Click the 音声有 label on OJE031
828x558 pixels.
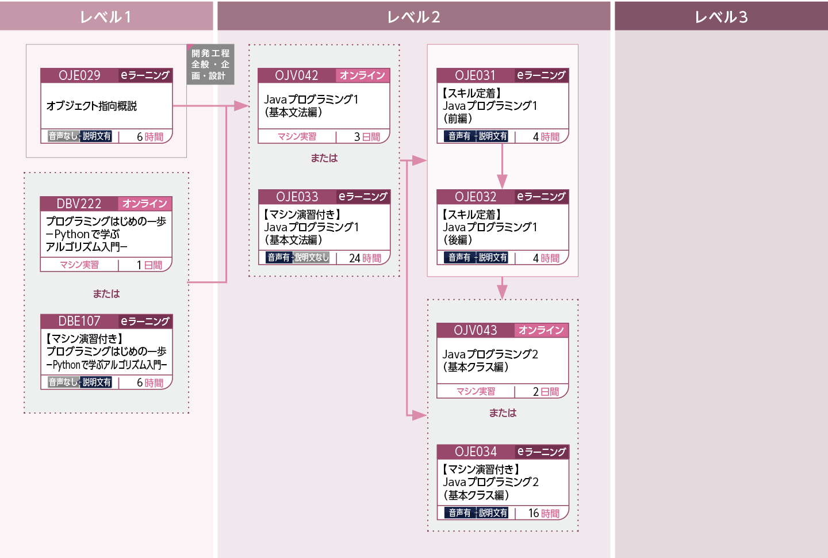point(459,136)
